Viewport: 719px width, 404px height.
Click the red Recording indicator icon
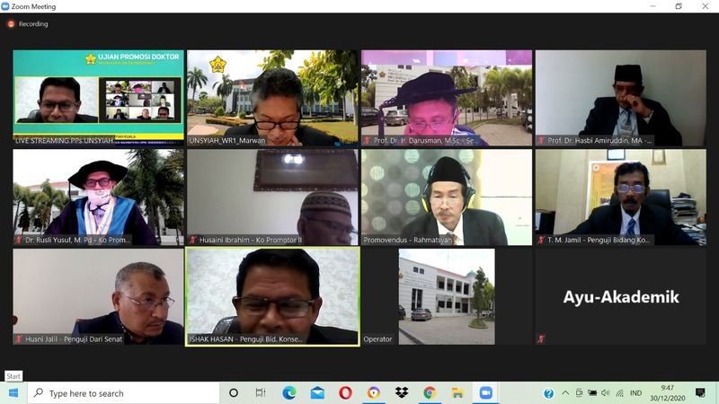pos(13,24)
